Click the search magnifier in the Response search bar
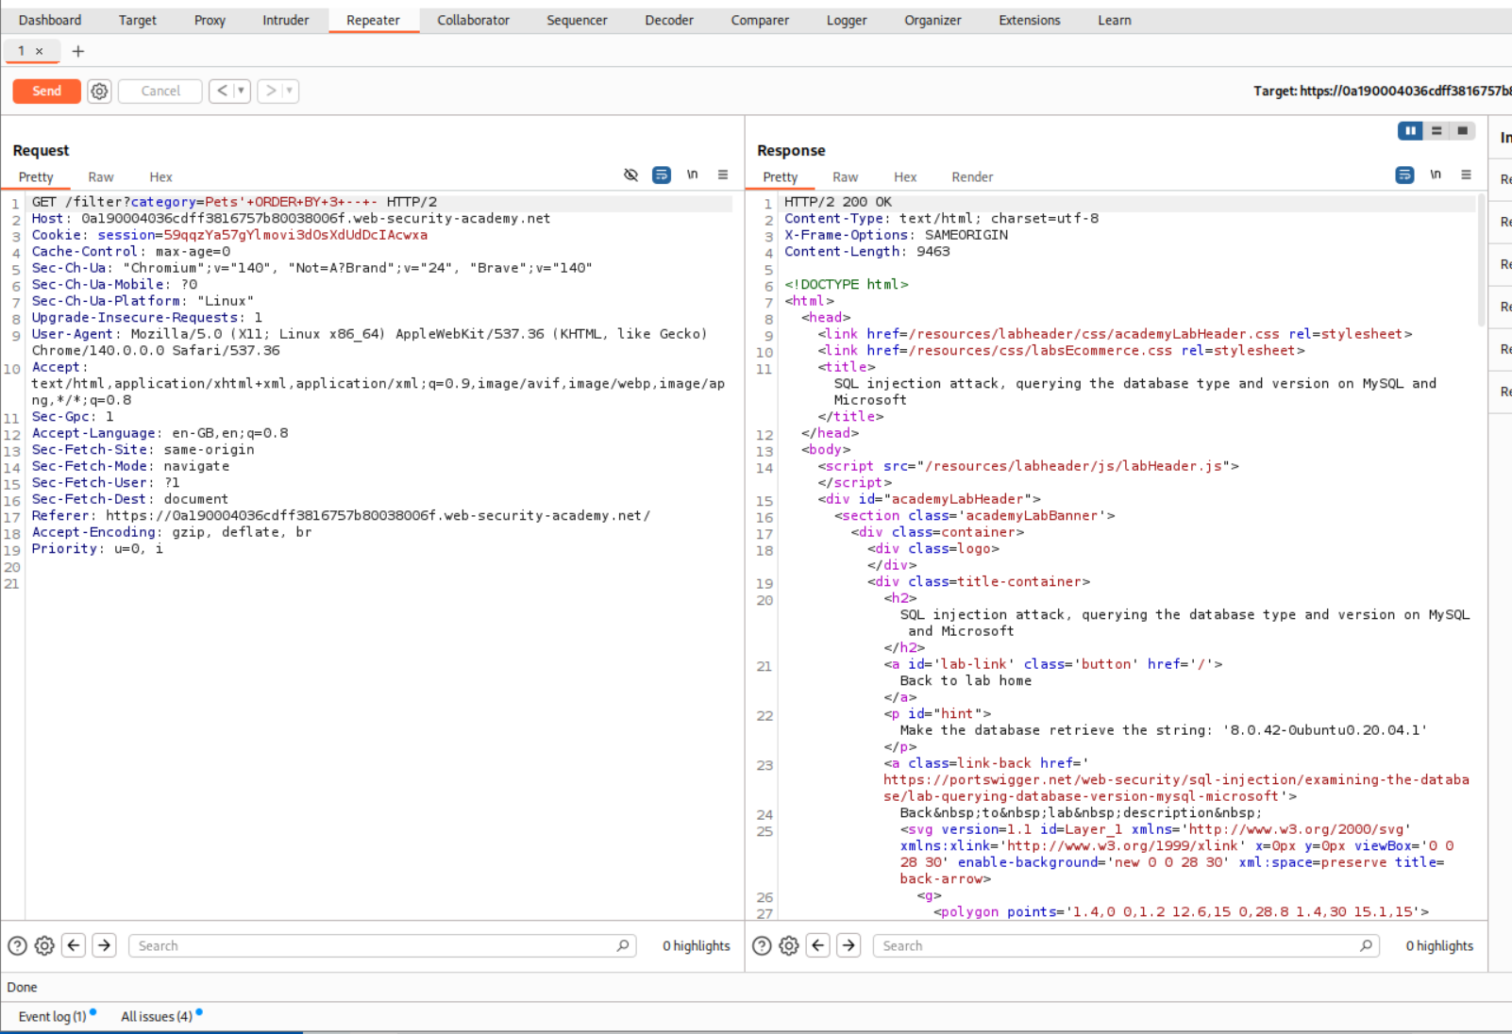 tap(1366, 944)
